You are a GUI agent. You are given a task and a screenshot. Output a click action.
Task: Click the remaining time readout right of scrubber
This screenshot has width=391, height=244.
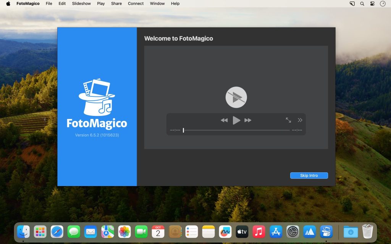297,130
